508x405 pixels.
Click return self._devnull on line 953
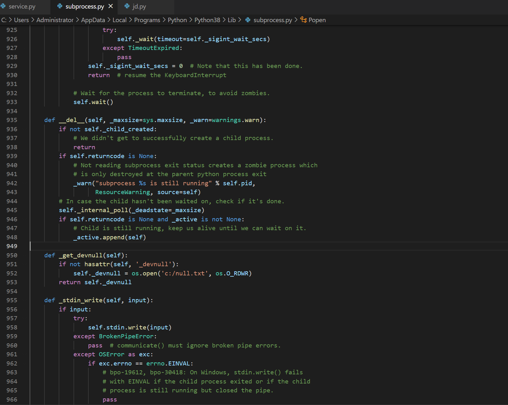pyautogui.click(x=95, y=282)
